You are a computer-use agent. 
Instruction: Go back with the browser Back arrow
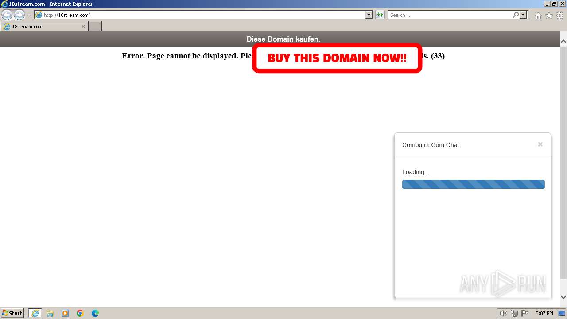7,15
